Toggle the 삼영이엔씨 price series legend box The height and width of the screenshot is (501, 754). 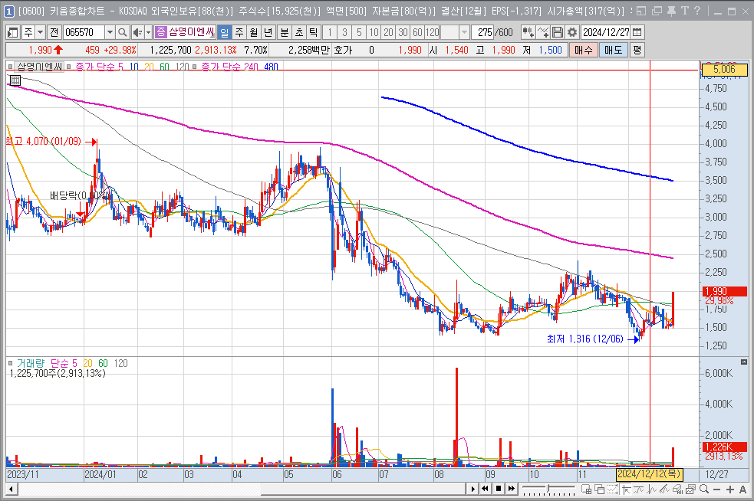click(10, 67)
